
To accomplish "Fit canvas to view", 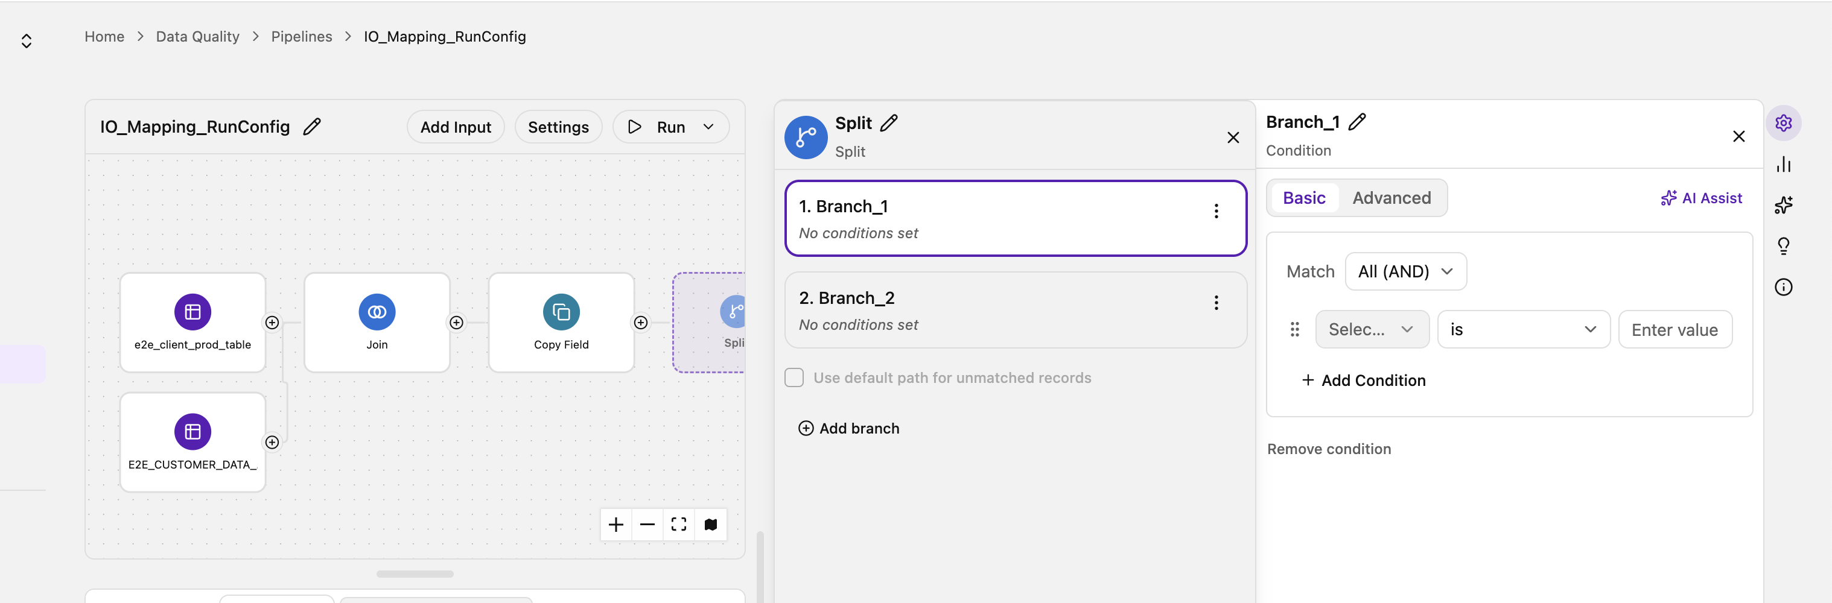I will click(678, 525).
